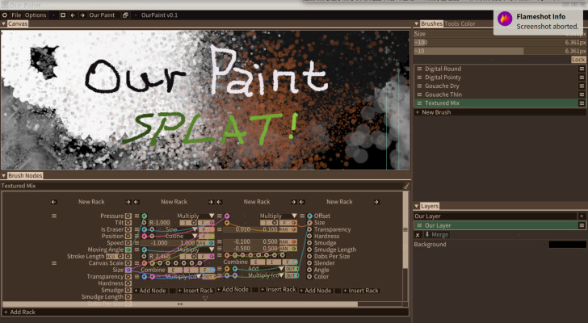The height and width of the screenshot is (323, 588).
Task: Switch to the Color tab
Action: (468, 23)
